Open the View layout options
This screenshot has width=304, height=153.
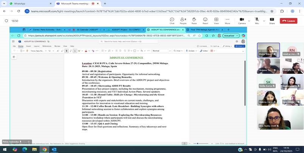[216, 20]
